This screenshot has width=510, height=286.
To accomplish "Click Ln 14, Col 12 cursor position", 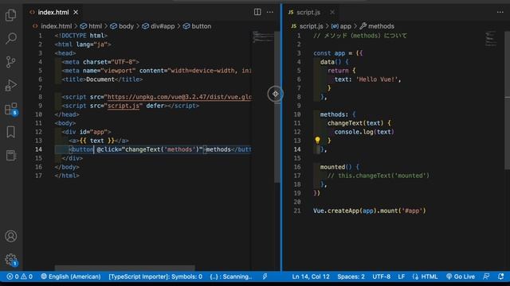I will pos(311,276).
